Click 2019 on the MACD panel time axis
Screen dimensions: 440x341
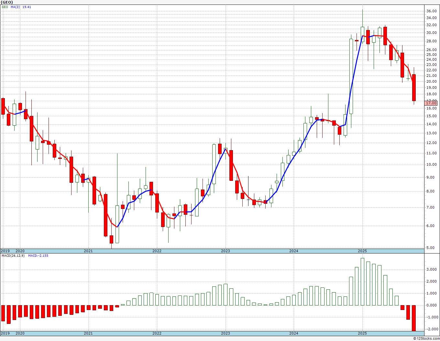pyautogui.click(x=5, y=333)
